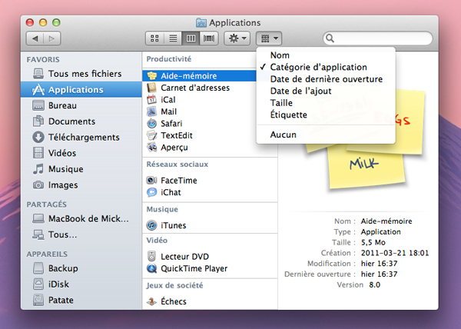Open Documents in the sidebar
The width and height of the screenshot is (461, 329).
tap(81, 121)
